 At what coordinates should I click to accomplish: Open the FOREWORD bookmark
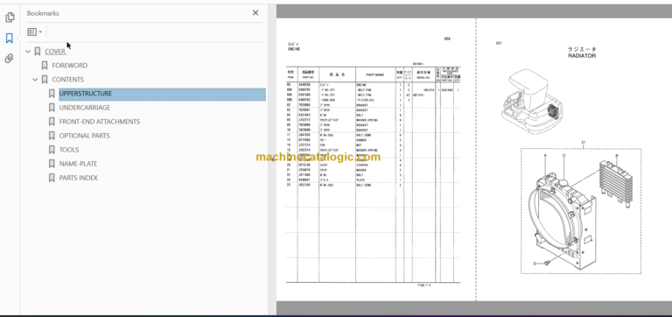pyautogui.click(x=69, y=66)
